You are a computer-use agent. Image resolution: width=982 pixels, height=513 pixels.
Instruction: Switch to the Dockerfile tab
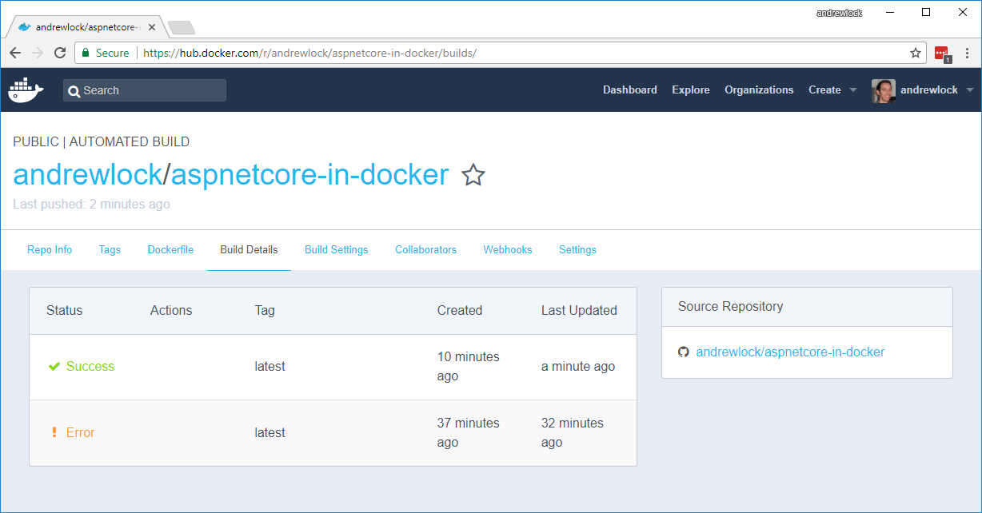170,249
